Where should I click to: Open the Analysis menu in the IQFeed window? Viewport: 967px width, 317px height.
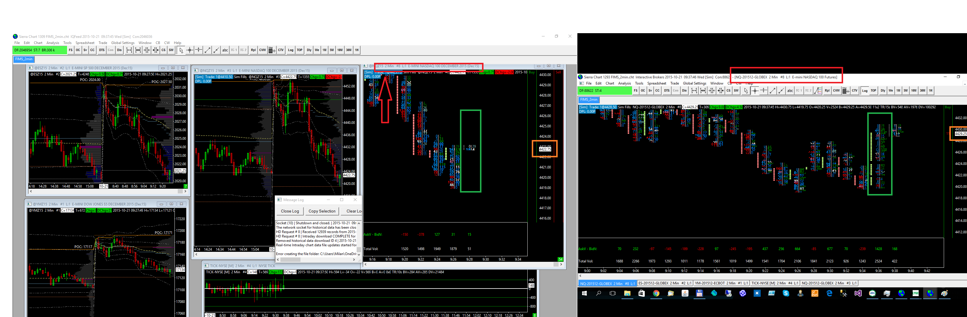[x=53, y=43]
